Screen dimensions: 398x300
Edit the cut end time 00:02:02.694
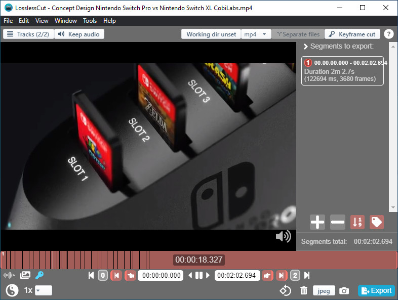(237, 275)
